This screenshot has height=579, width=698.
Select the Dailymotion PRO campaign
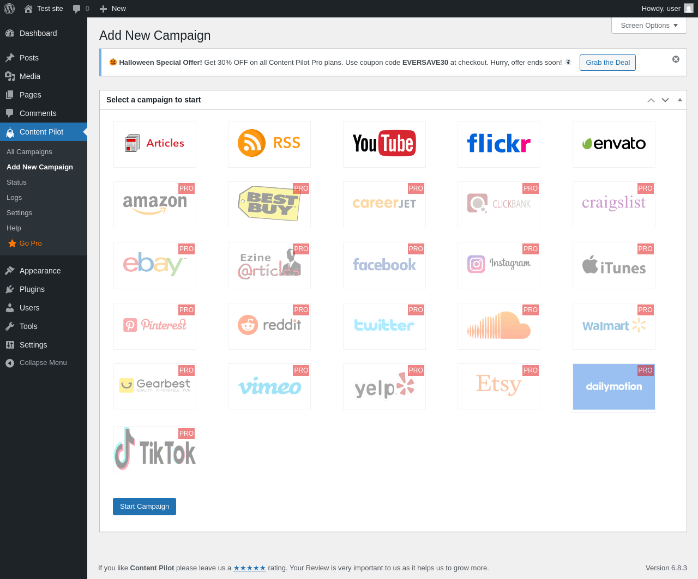[x=614, y=387]
